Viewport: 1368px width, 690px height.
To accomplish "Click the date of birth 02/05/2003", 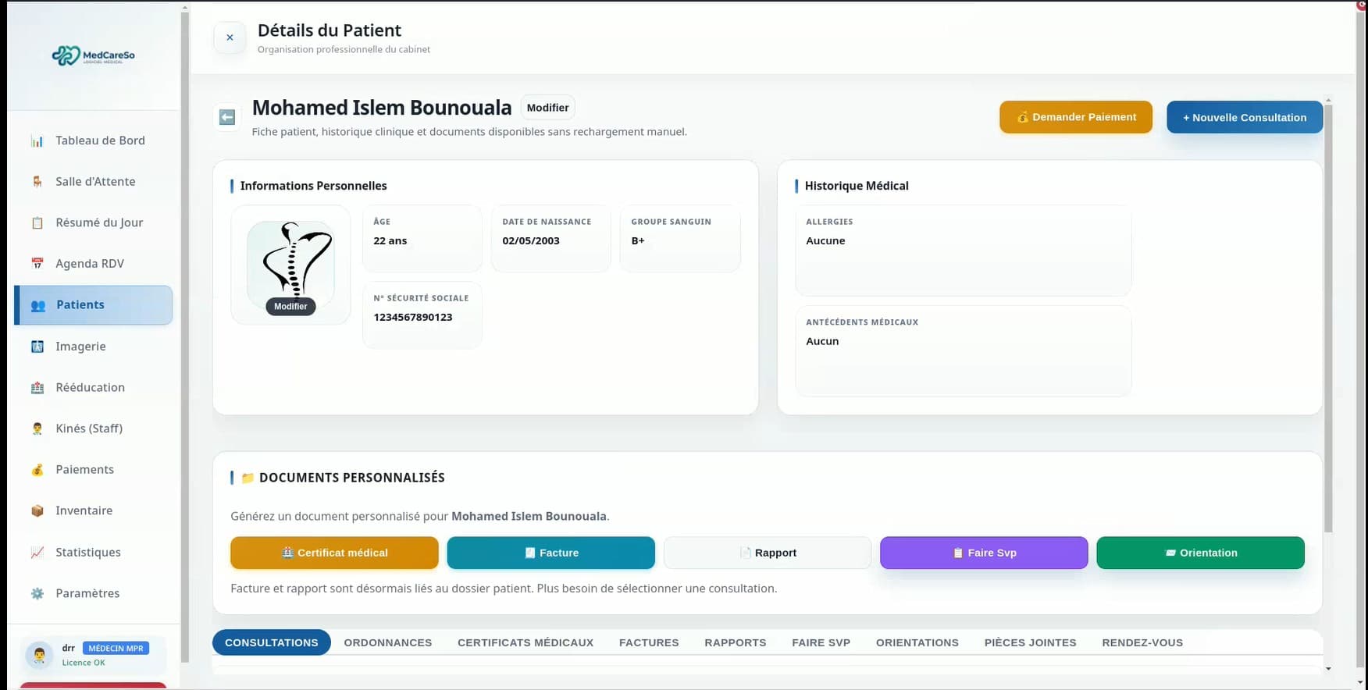I will click(x=531, y=240).
